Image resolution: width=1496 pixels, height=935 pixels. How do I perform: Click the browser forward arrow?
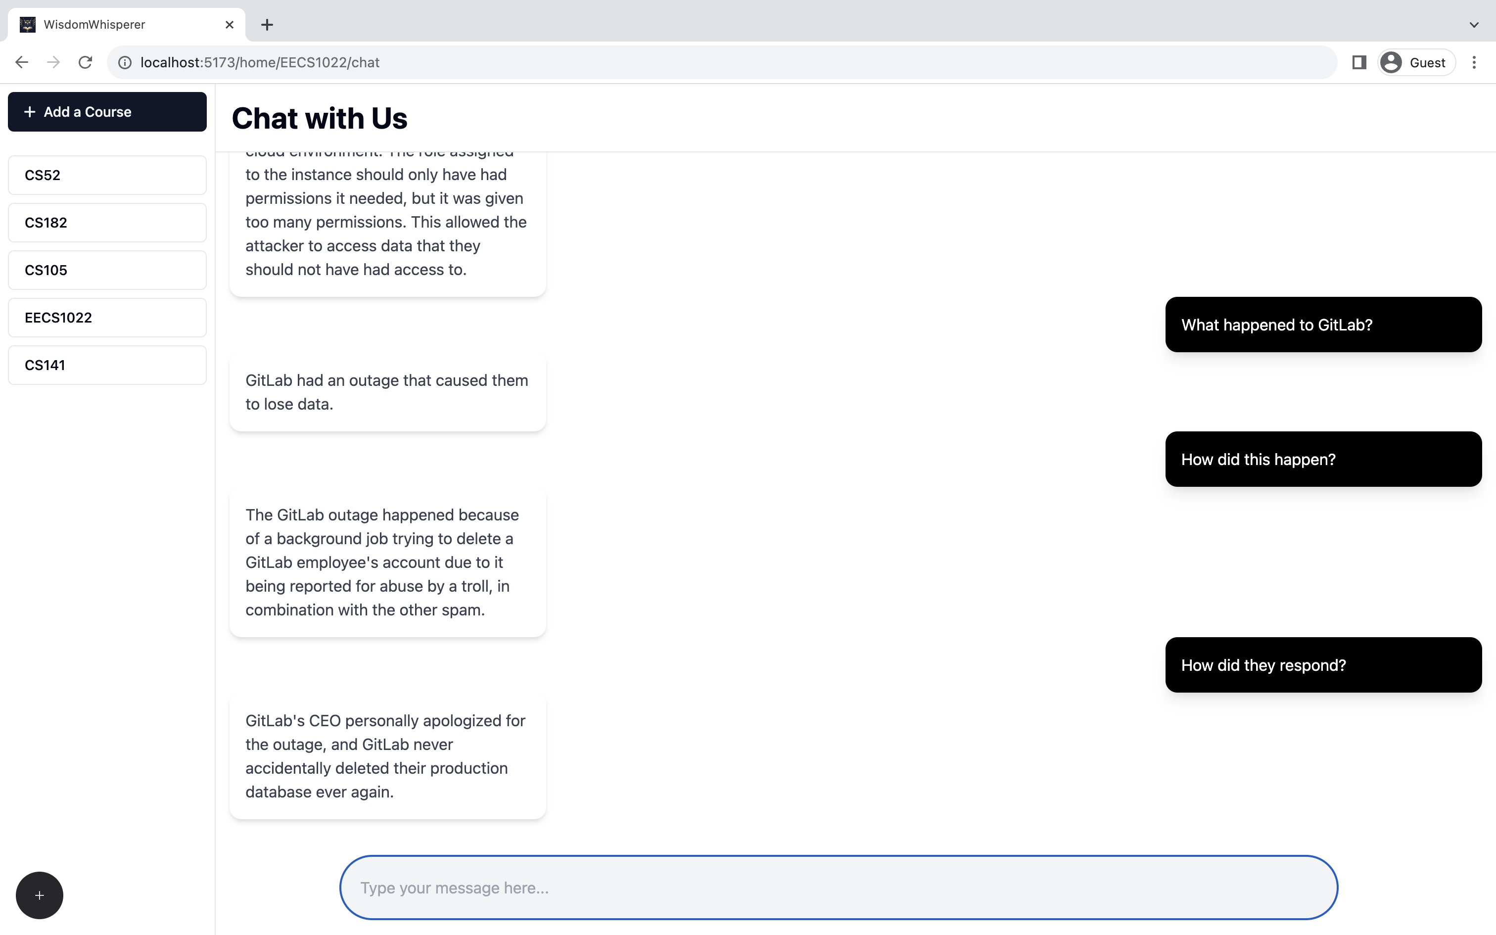[x=54, y=62]
